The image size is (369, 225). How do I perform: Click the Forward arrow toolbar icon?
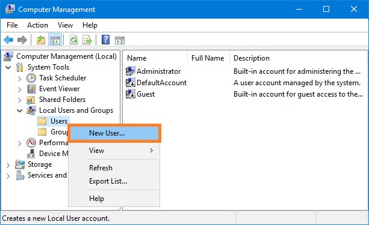click(22, 40)
